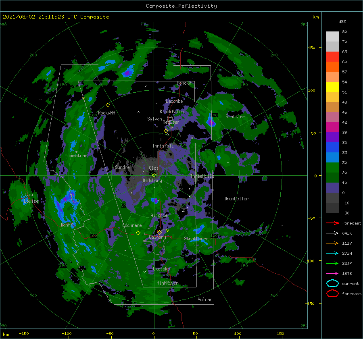Click the 80 label on the dBZ scale
Screen dimensions: 363x339
pyautogui.click(x=344, y=32)
